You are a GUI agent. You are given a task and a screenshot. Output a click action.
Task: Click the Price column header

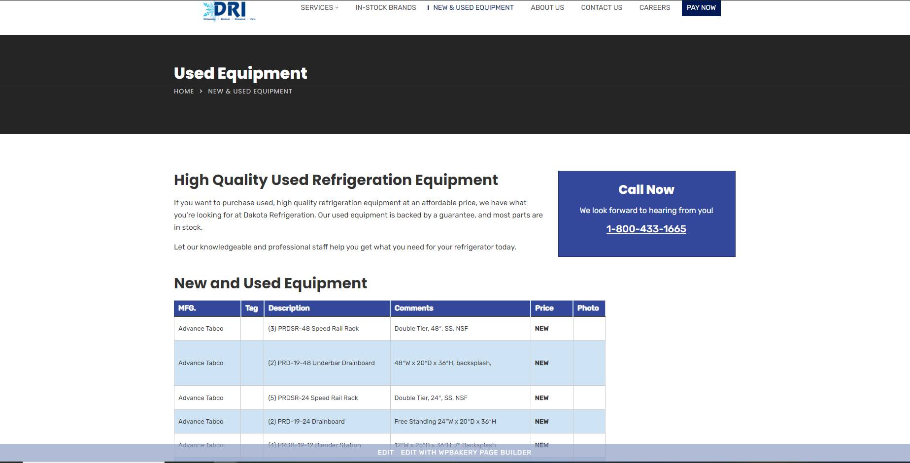pyautogui.click(x=544, y=309)
